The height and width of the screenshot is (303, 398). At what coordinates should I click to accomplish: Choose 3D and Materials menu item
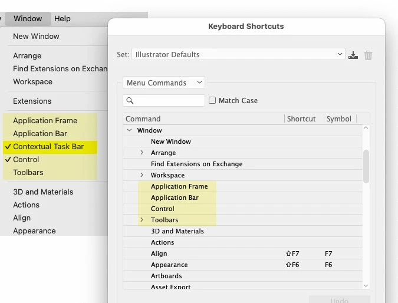pos(43,192)
